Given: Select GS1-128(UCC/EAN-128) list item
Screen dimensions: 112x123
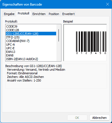Looking at the screenshot, I should point(31,34).
